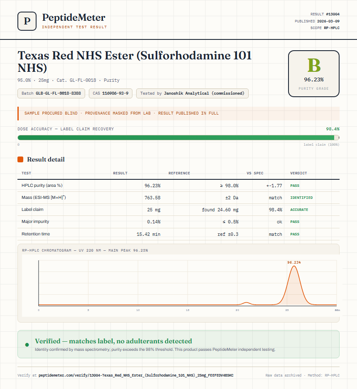
Task: Click the +-1.77 vs spec value
Action: (x=274, y=186)
